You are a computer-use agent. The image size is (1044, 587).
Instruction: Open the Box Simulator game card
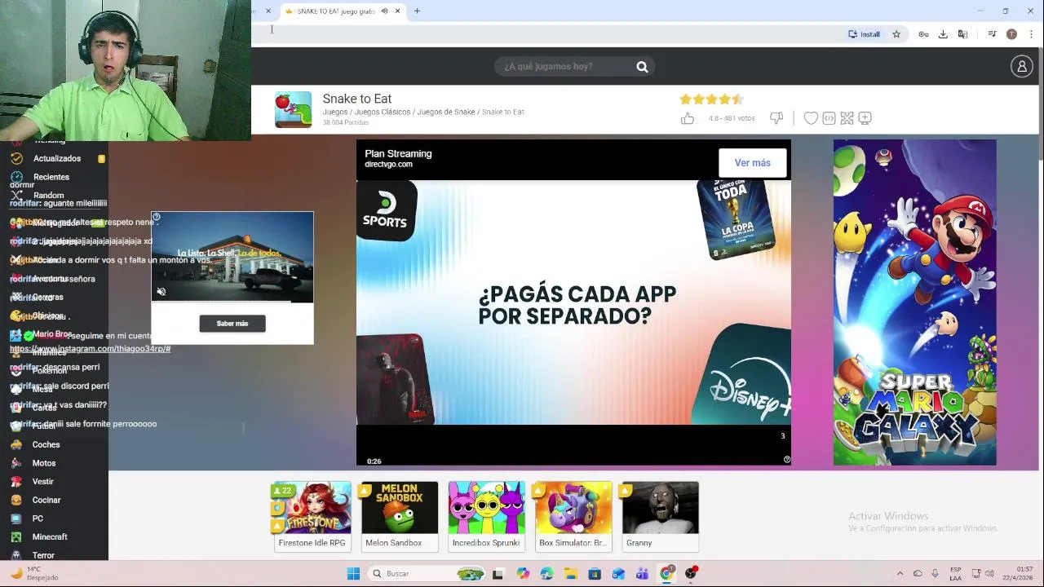573,517
